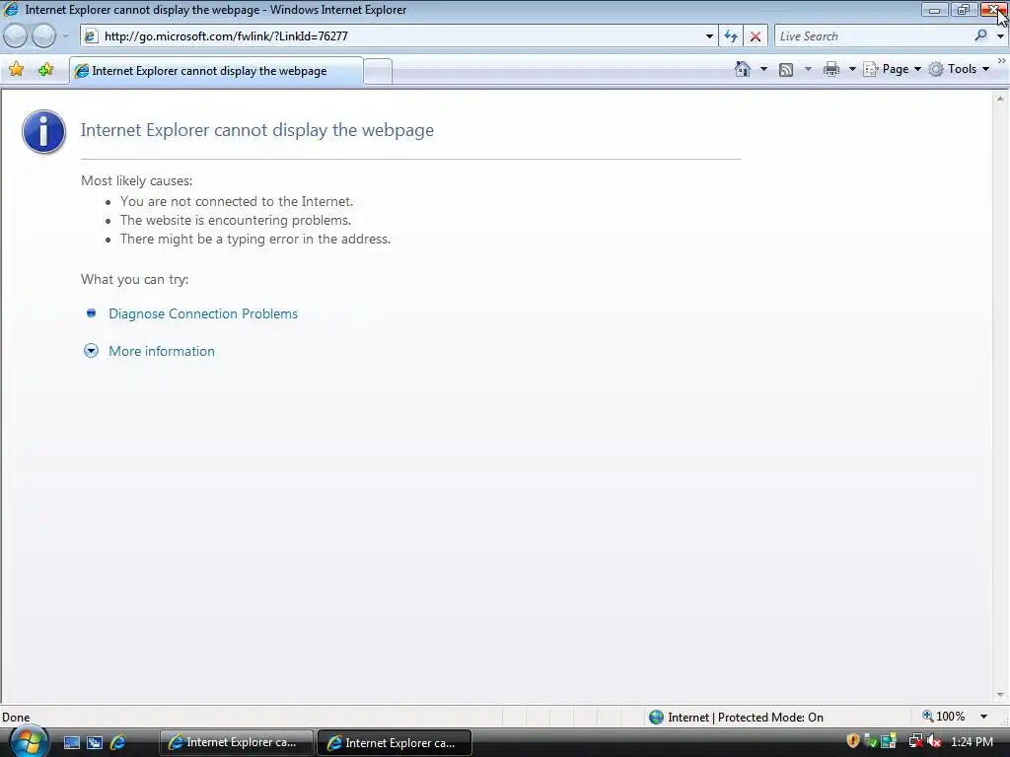Click the Forward navigation button
The width and height of the screenshot is (1010, 757).
(x=43, y=36)
